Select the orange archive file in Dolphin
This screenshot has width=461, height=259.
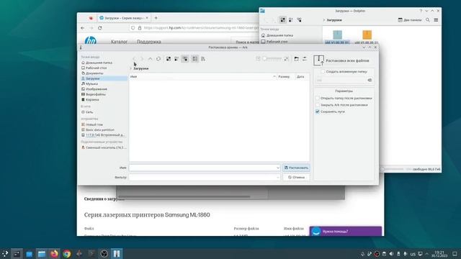click(x=367, y=37)
